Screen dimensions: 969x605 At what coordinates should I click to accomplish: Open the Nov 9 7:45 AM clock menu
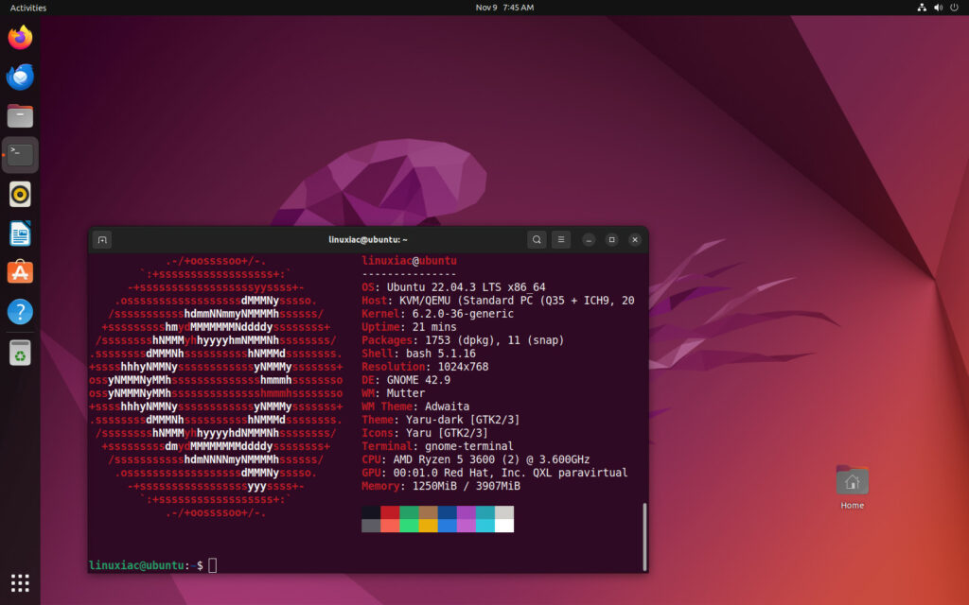tap(504, 8)
